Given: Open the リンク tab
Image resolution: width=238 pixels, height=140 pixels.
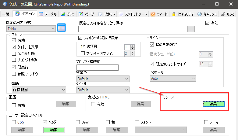Looking at the screenshot, I should [x=228, y=14].
